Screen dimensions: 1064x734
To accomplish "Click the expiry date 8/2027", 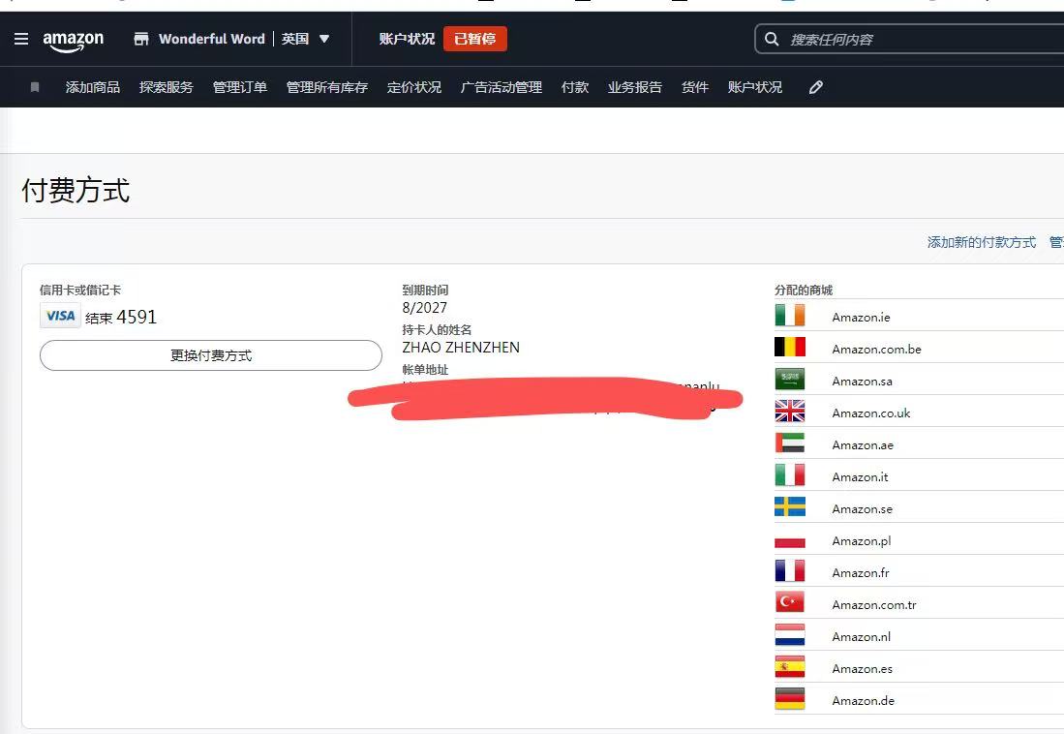I will 425,308.
